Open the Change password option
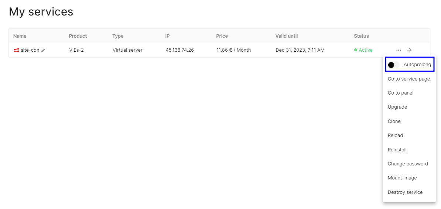The image size is (441, 209). (407, 164)
